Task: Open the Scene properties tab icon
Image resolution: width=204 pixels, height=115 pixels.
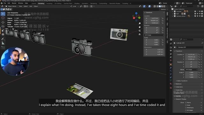Action: tap(171, 57)
